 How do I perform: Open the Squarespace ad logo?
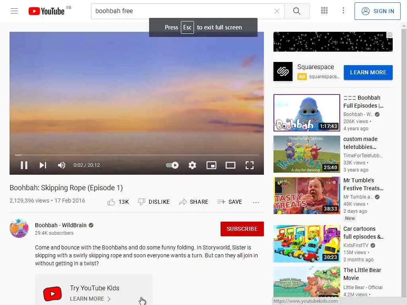coord(283,71)
